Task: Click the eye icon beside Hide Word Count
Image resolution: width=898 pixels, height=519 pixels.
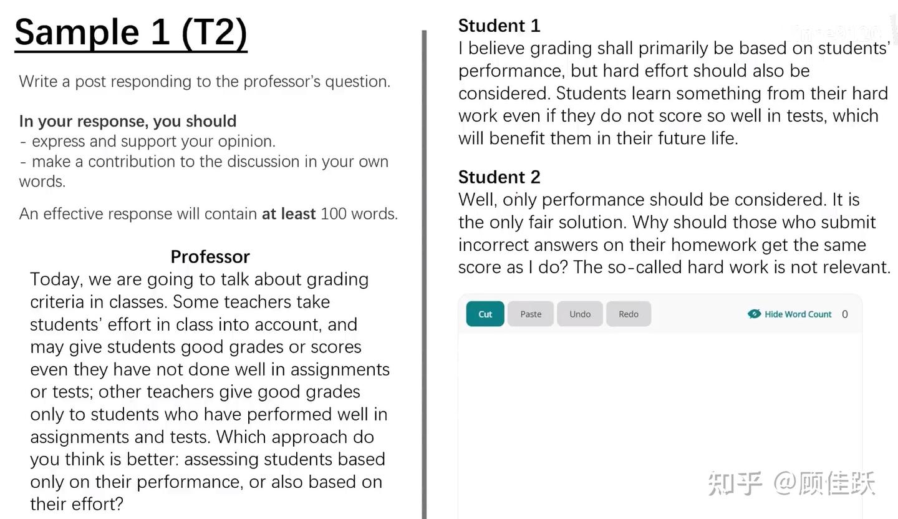Action: point(754,314)
